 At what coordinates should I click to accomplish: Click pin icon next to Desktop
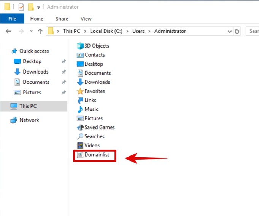64,62
